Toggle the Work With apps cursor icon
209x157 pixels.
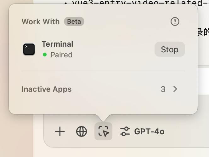103,131
